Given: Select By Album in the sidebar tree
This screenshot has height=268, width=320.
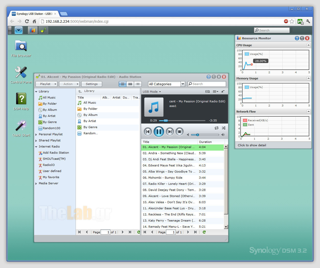Looking at the screenshot, I should pyautogui.click(x=48, y=110).
